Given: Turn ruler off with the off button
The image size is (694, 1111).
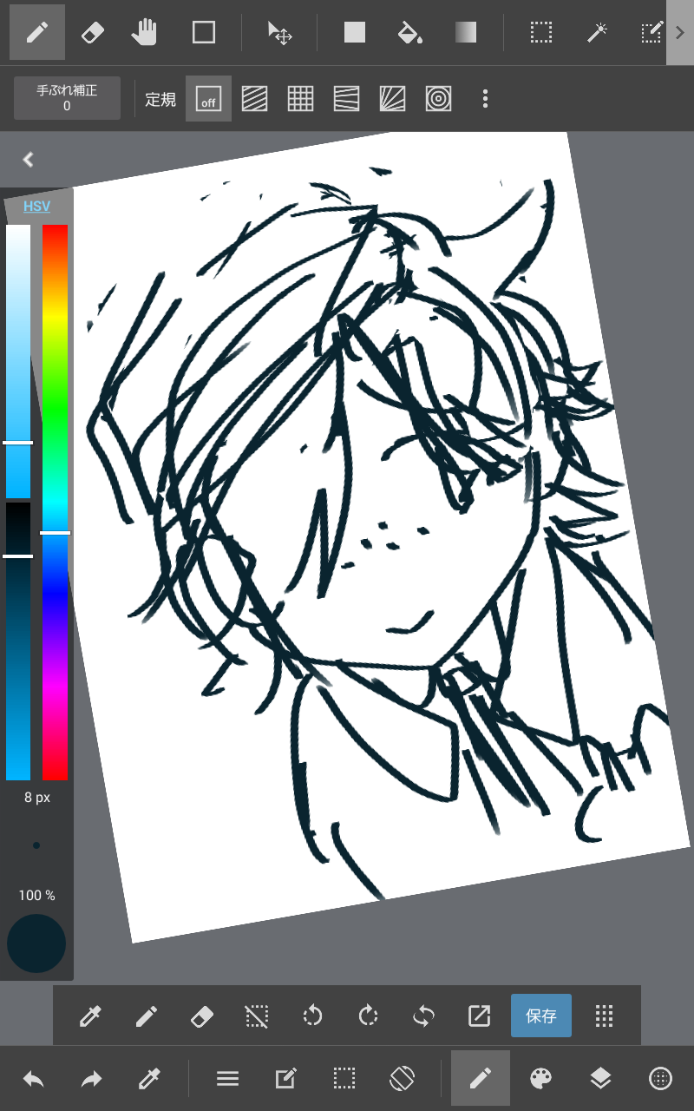Looking at the screenshot, I should [208, 99].
